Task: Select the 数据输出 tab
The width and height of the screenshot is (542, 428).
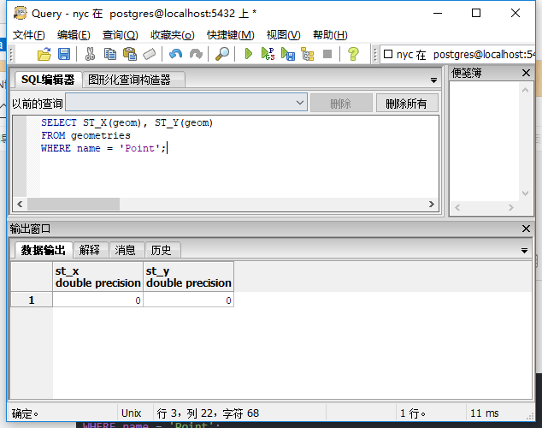Action: pyautogui.click(x=44, y=250)
